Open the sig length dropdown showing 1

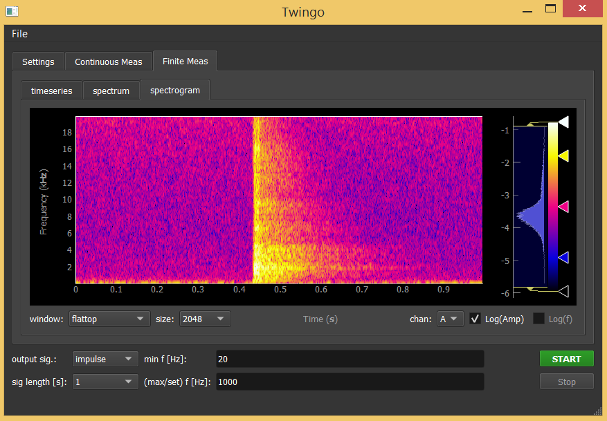[105, 382]
